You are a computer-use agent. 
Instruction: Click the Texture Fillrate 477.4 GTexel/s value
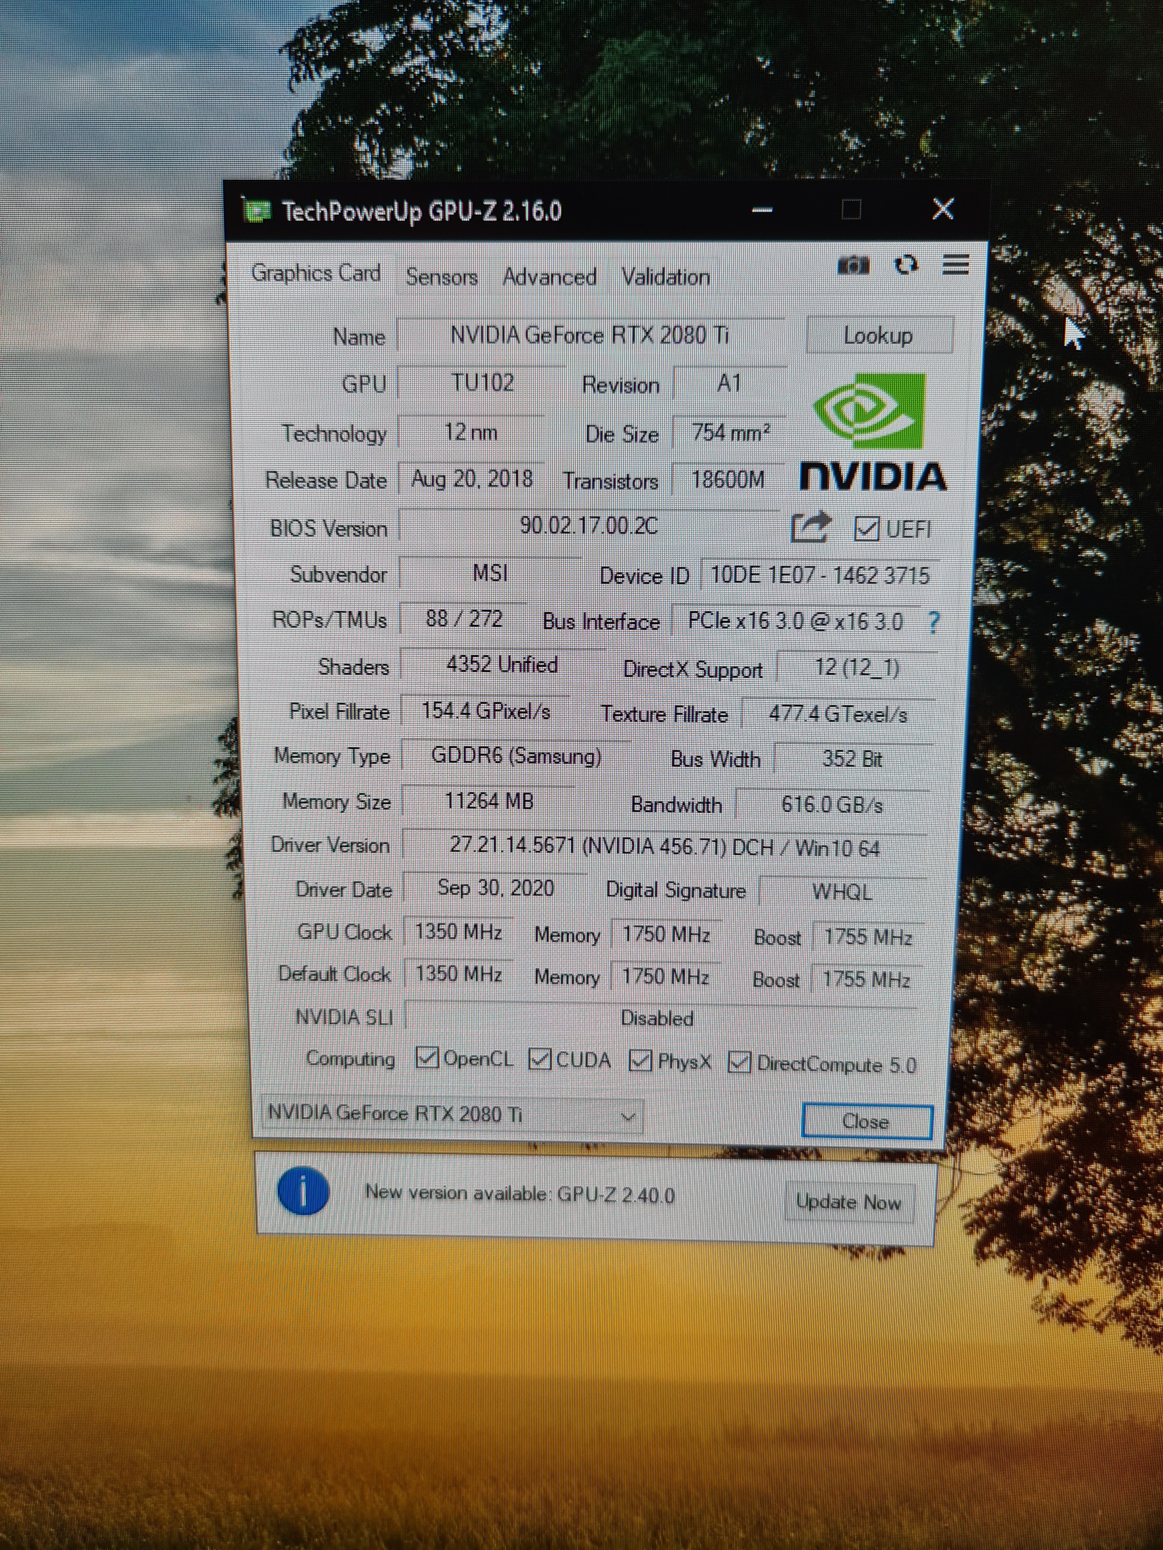(x=838, y=714)
